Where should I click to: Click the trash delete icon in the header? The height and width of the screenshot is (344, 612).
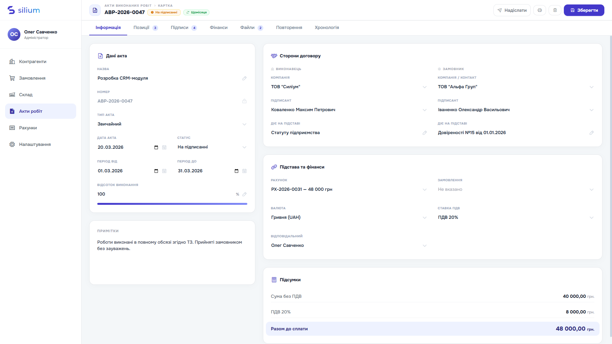click(x=555, y=10)
